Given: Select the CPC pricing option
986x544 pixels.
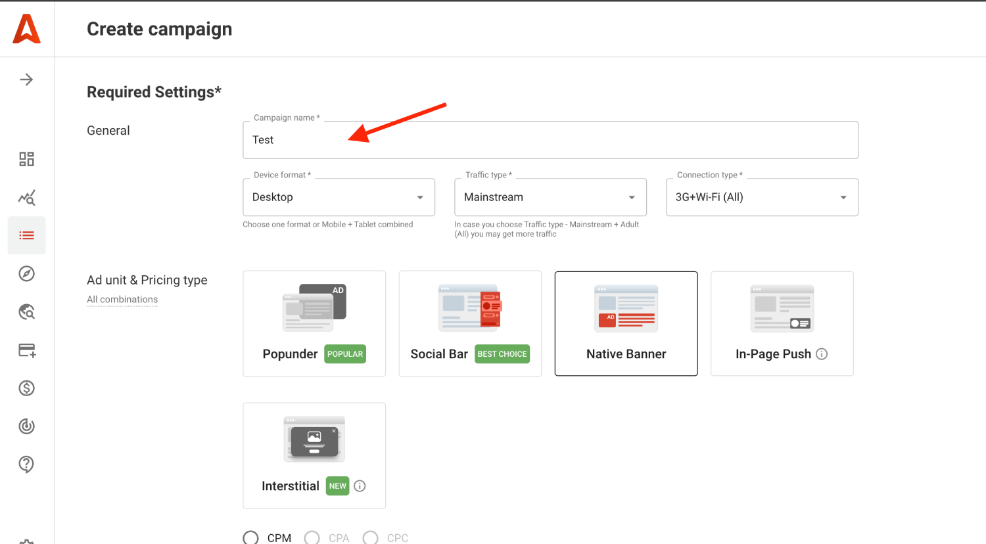Looking at the screenshot, I should (370, 538).
